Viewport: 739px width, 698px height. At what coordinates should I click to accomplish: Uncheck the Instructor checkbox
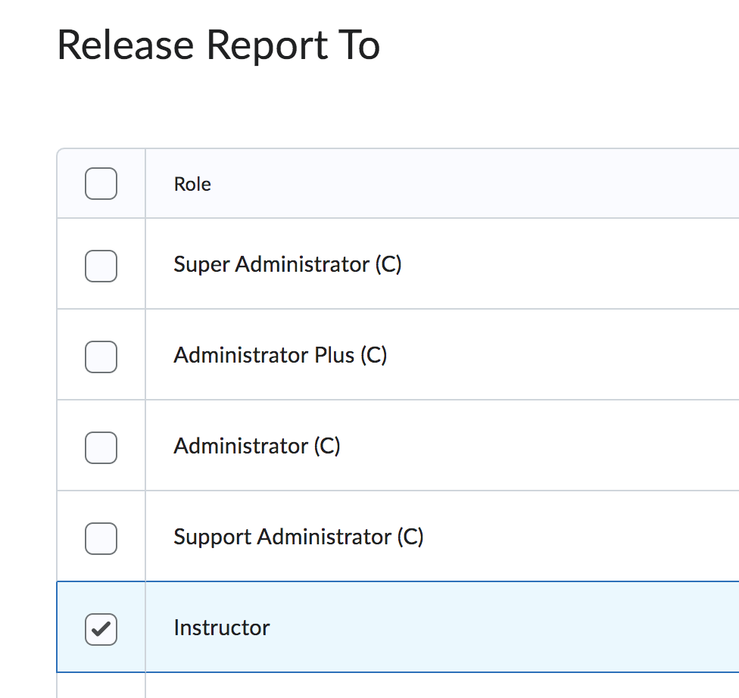[x=101, y=629]
